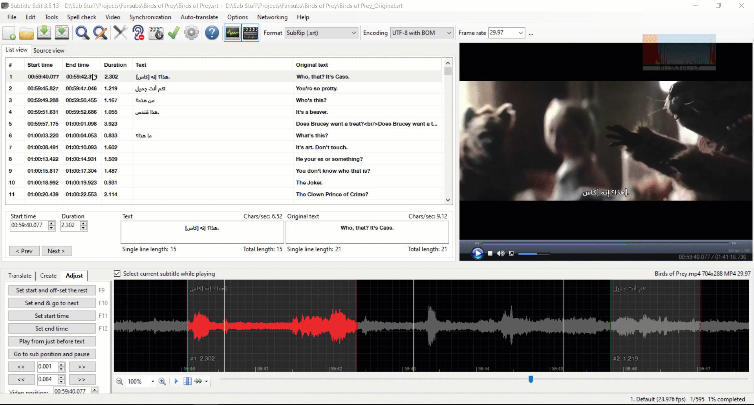Open the waveform 100% zoom dropdown
The image size is (754, 405).
(153, 381)
